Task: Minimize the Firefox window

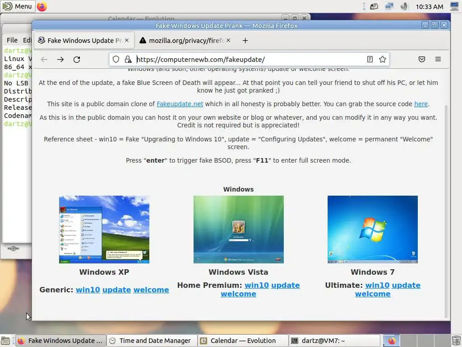Action: click(425, 25)
